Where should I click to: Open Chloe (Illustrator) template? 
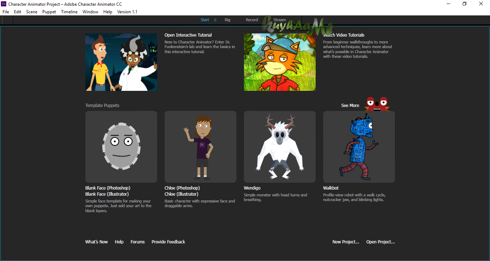[182, 194]
